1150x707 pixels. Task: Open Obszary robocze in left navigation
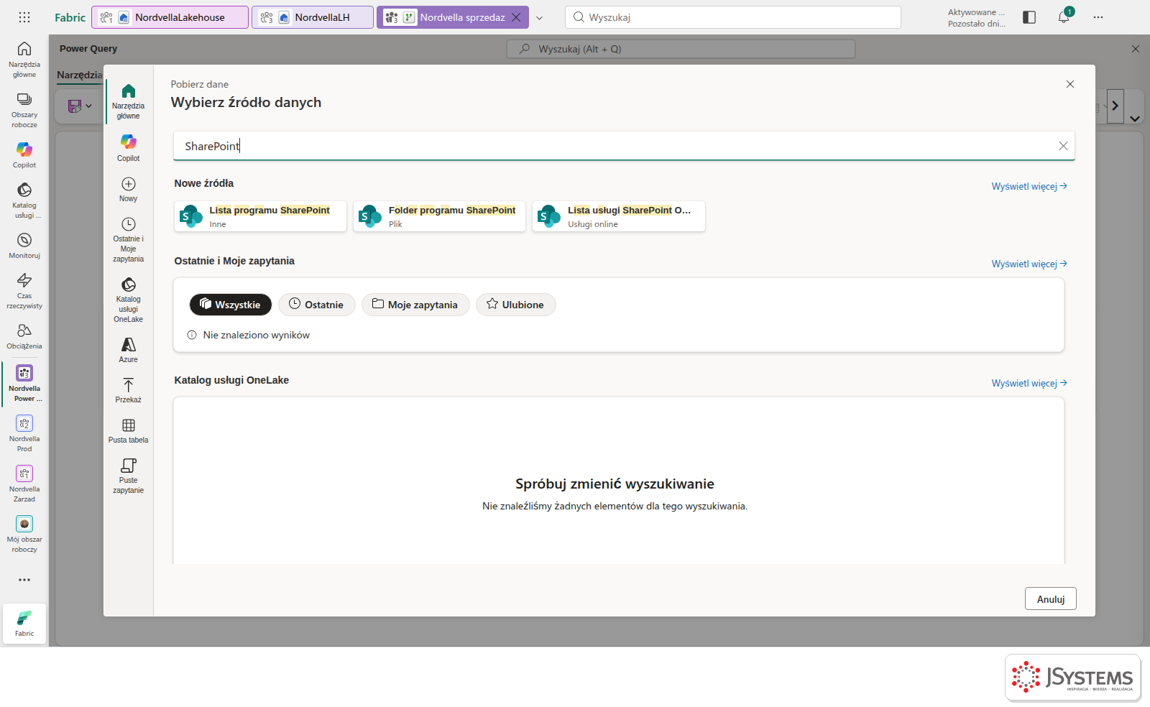[24, 110]
